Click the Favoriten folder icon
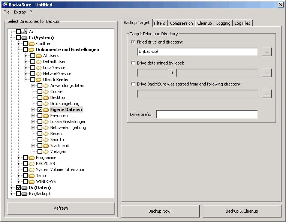This screenshot has width=286, height=222. 46,115
